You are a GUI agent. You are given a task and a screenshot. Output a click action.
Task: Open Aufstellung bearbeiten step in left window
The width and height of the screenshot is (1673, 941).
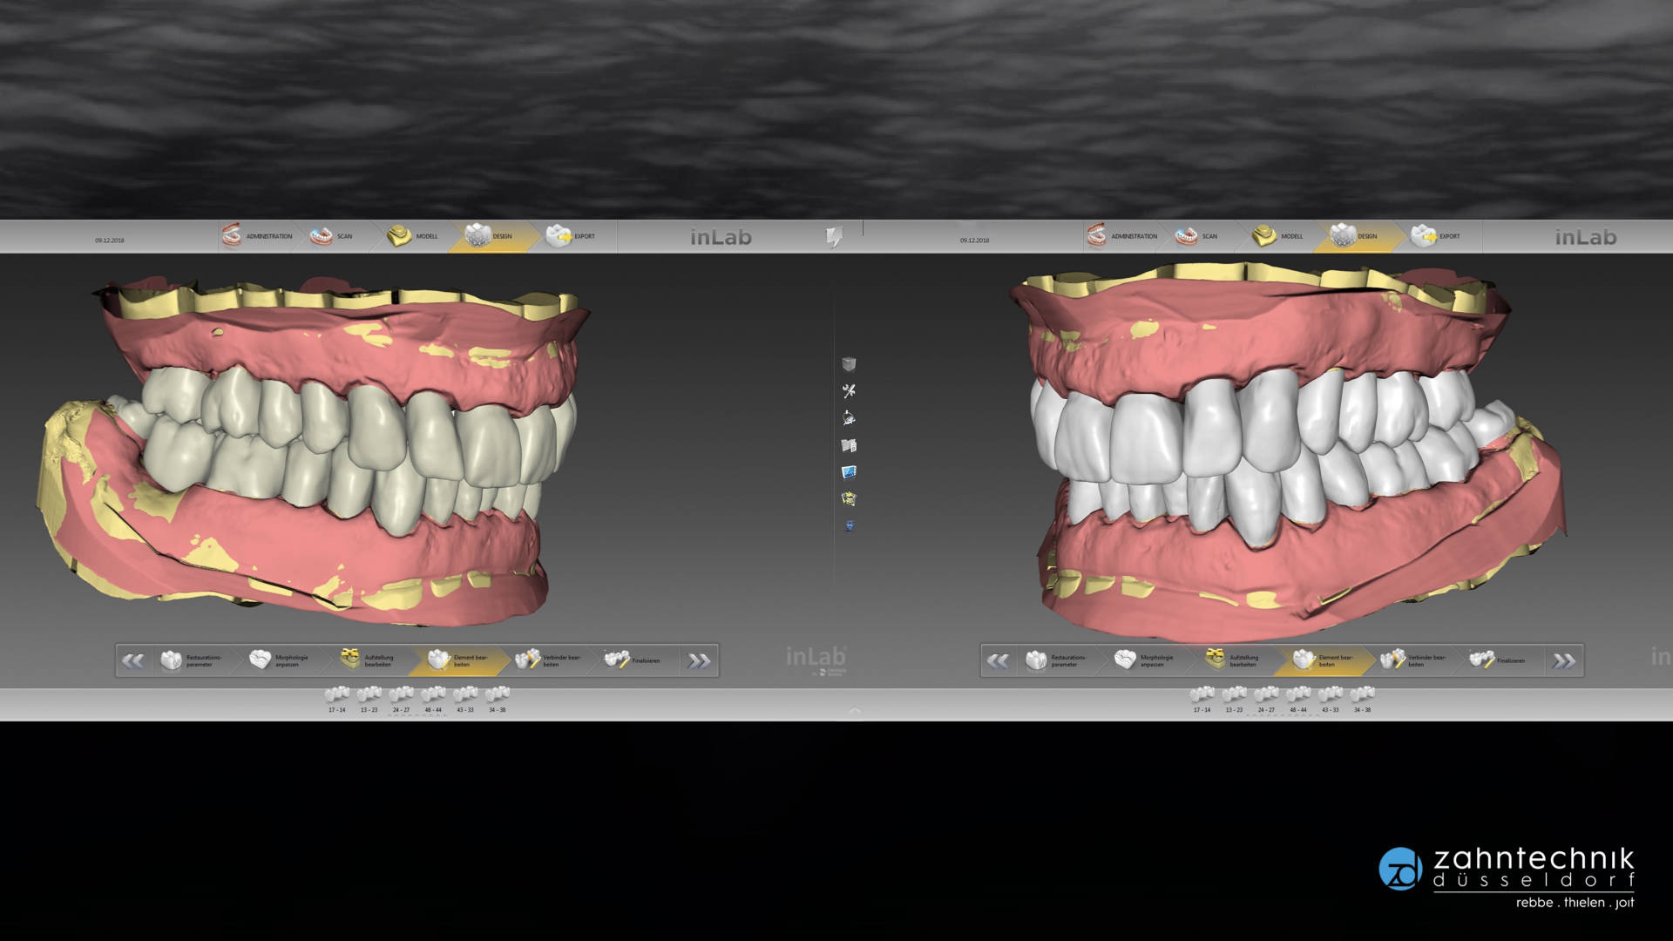tap(368, 661)
